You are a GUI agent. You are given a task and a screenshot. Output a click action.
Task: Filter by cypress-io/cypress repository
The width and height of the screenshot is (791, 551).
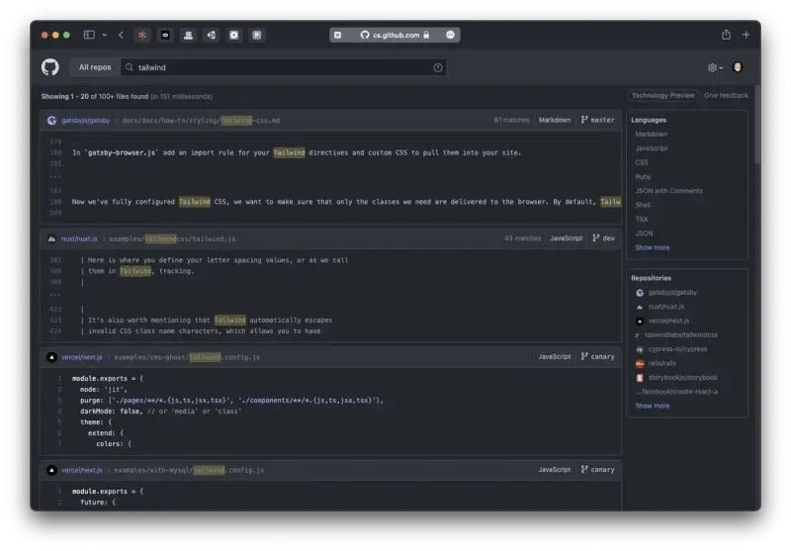pos(677,348)
